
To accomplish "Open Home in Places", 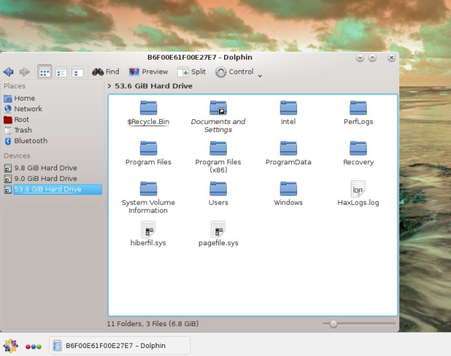I will (19, 98).
